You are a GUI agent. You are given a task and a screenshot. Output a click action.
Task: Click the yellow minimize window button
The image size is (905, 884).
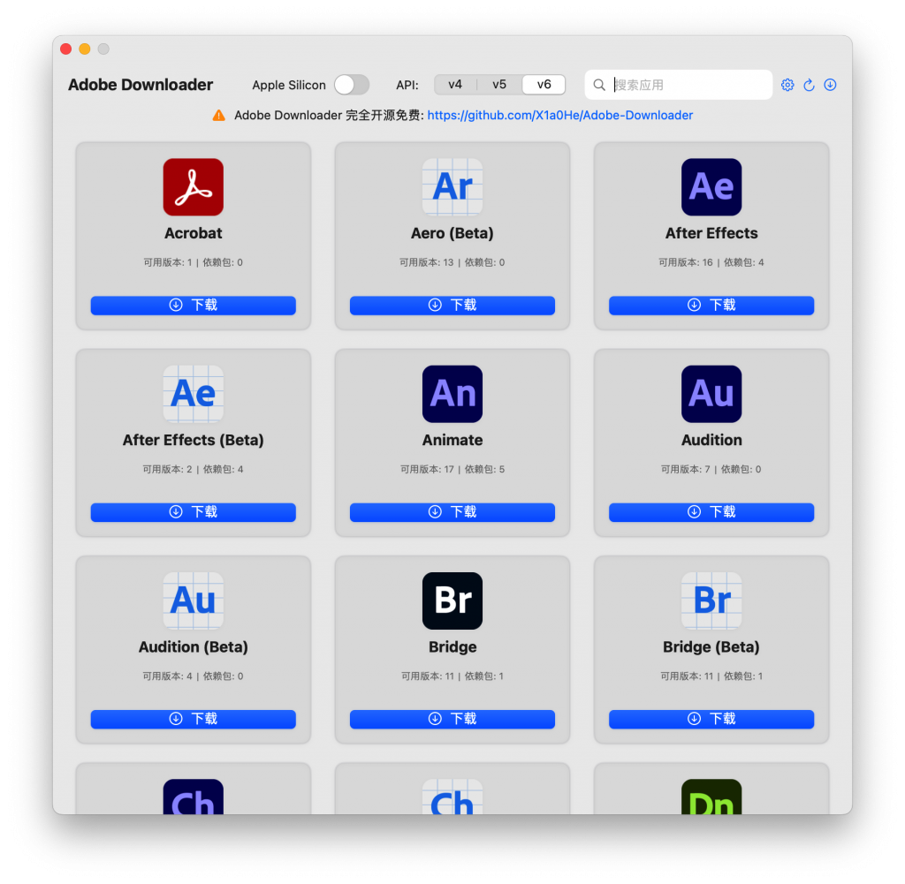pyautogui.click(x=84, y=49)
